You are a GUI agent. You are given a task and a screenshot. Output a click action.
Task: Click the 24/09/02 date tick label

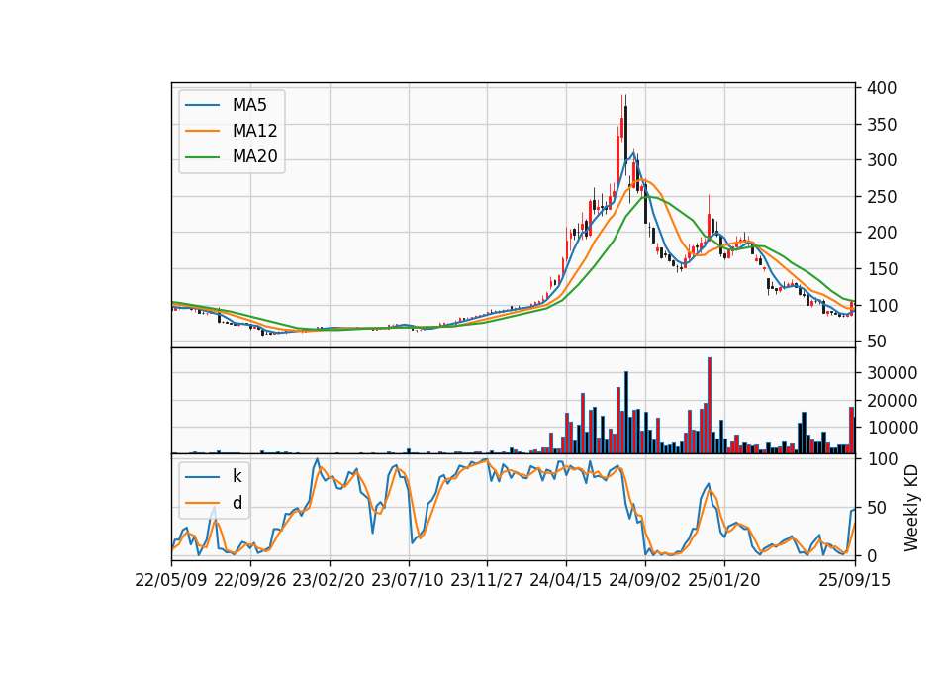[x=644, y=580]
